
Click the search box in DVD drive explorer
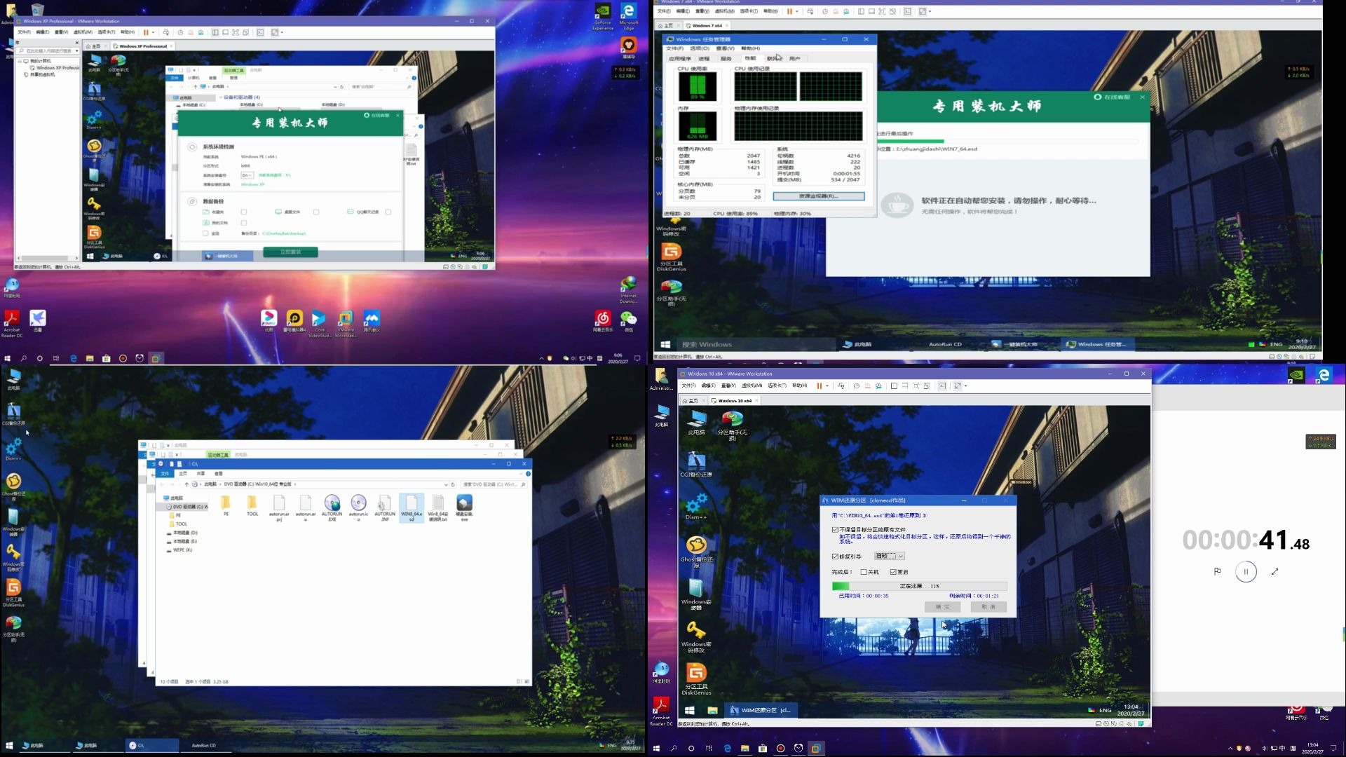[494, 484]
